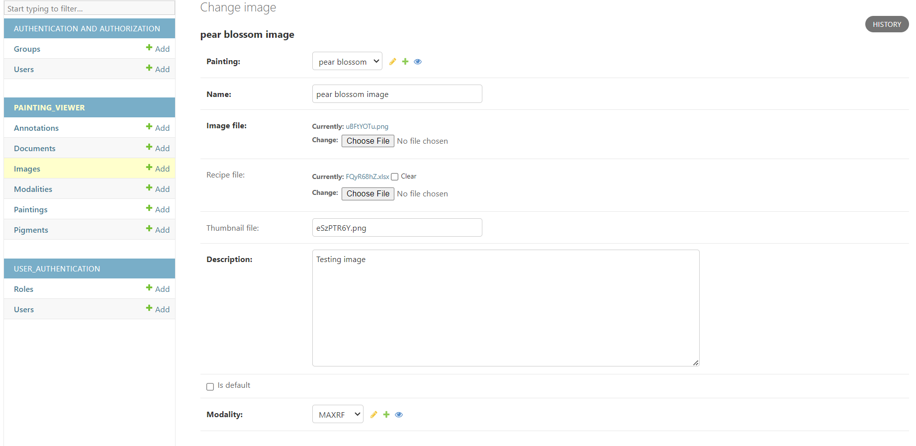This screenshot has height=446, width=916.
Task: Enable the Is default checkbox
Action: [x=210, y=386]
